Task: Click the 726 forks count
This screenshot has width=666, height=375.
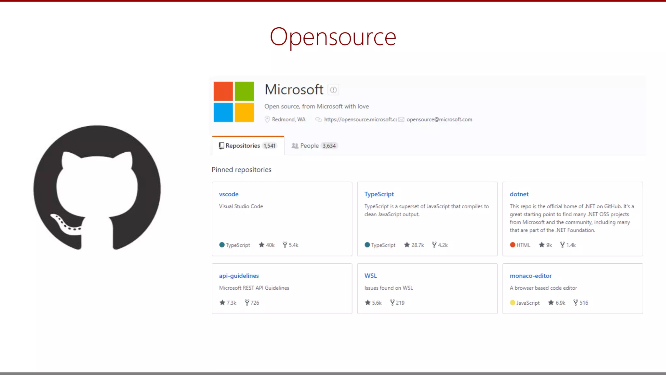Action: click(x=255, y=303)
